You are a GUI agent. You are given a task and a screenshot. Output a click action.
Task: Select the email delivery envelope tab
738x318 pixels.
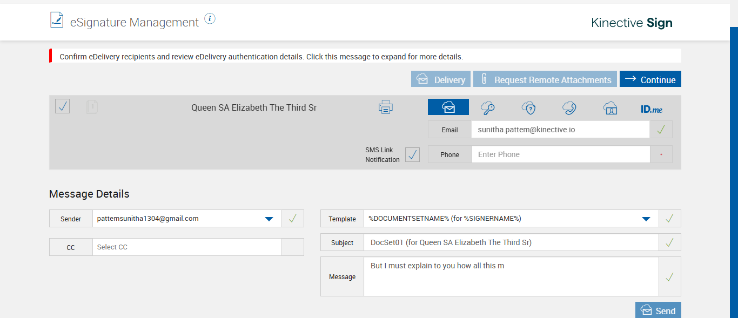(448, 107)
